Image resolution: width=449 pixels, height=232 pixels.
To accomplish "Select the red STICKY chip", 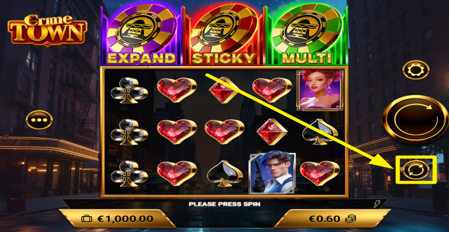I will pos(224,34).
